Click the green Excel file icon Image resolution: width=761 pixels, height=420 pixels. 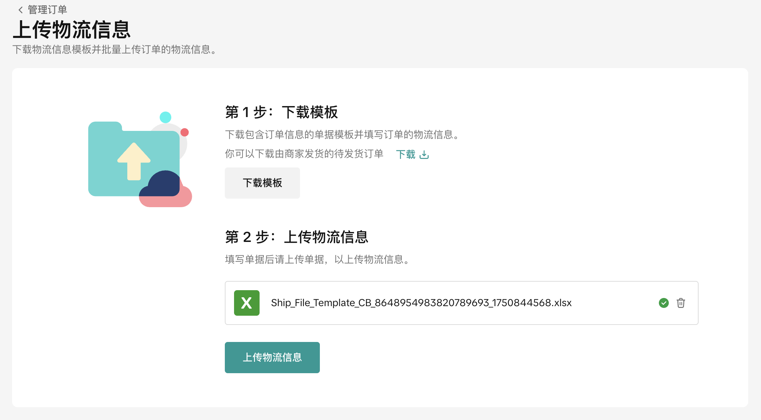tap(247, 303)
